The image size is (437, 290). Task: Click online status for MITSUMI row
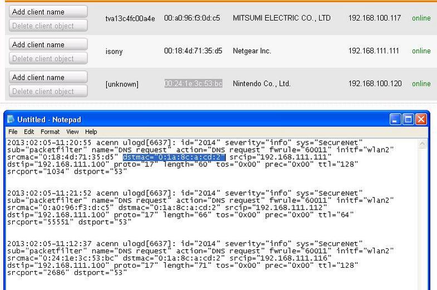[x=421, y=18]
